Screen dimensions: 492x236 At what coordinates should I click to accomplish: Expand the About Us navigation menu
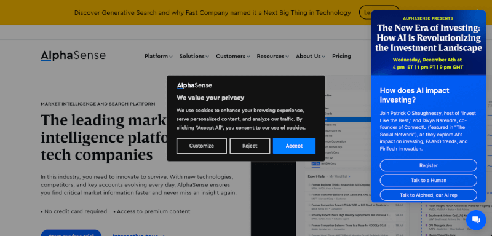click(311, 56)
